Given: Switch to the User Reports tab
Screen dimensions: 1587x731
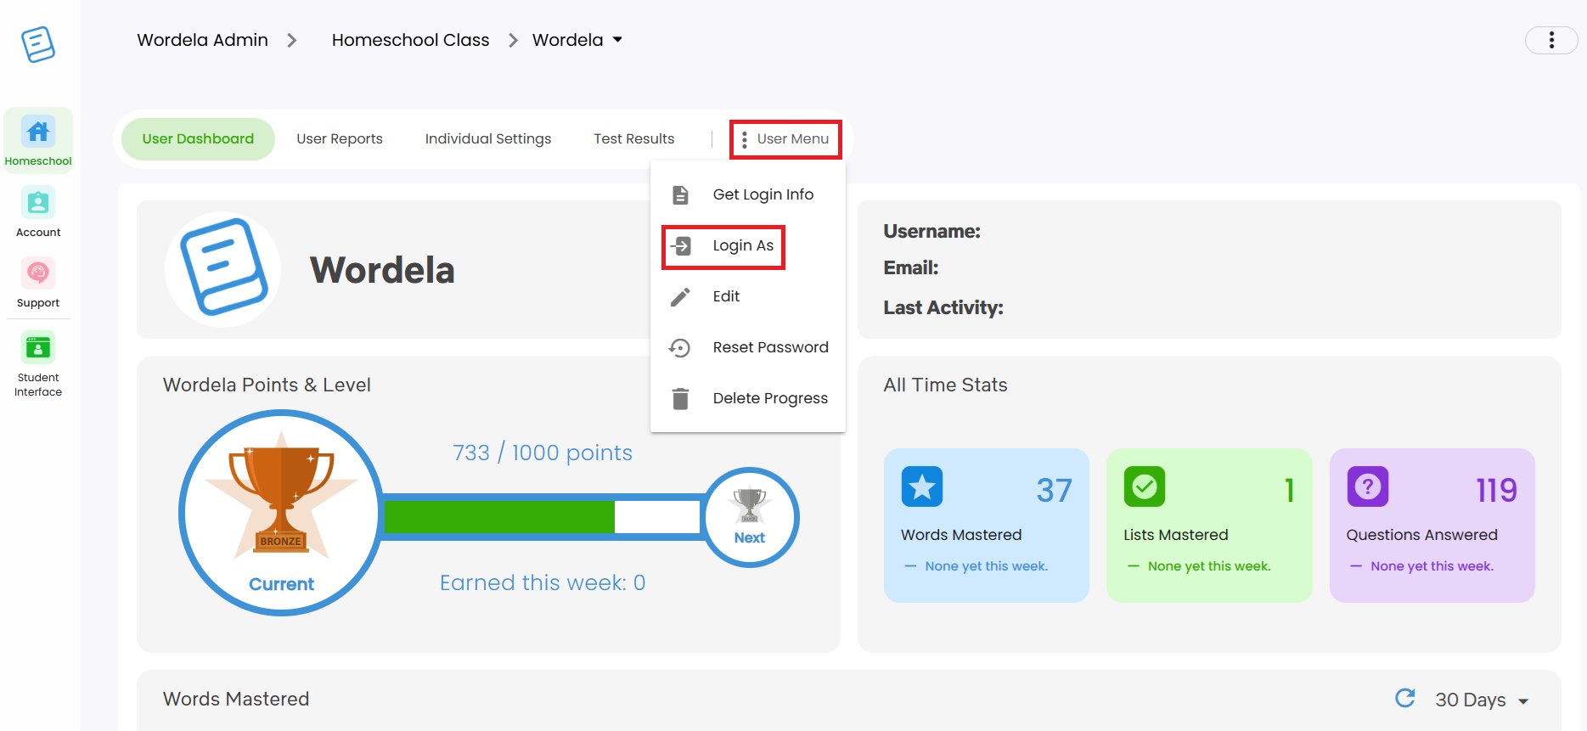Looking at the screenshot, I should pos(340,139).
